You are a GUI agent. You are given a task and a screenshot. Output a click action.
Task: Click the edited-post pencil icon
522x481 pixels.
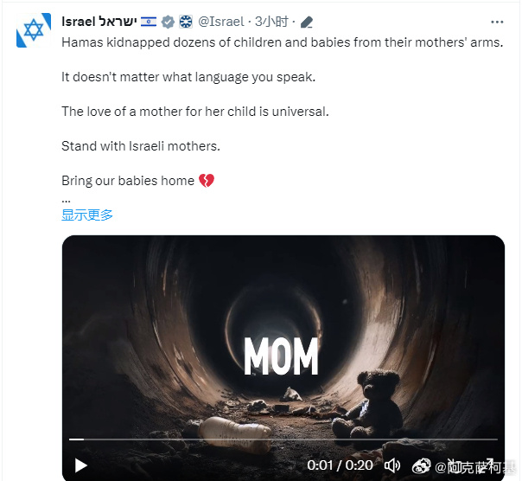(306, 22)
